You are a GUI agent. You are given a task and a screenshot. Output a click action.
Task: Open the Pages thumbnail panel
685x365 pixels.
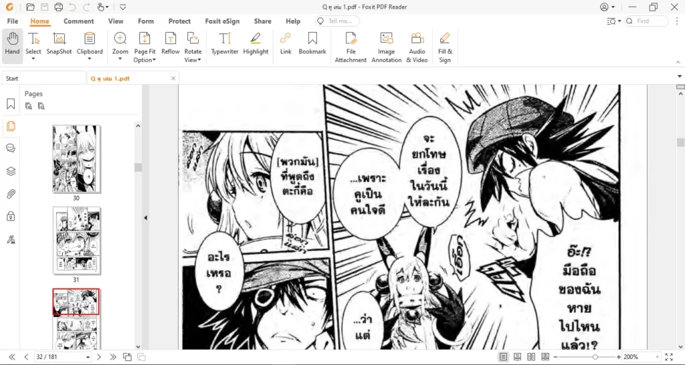[x=11, y=126]
